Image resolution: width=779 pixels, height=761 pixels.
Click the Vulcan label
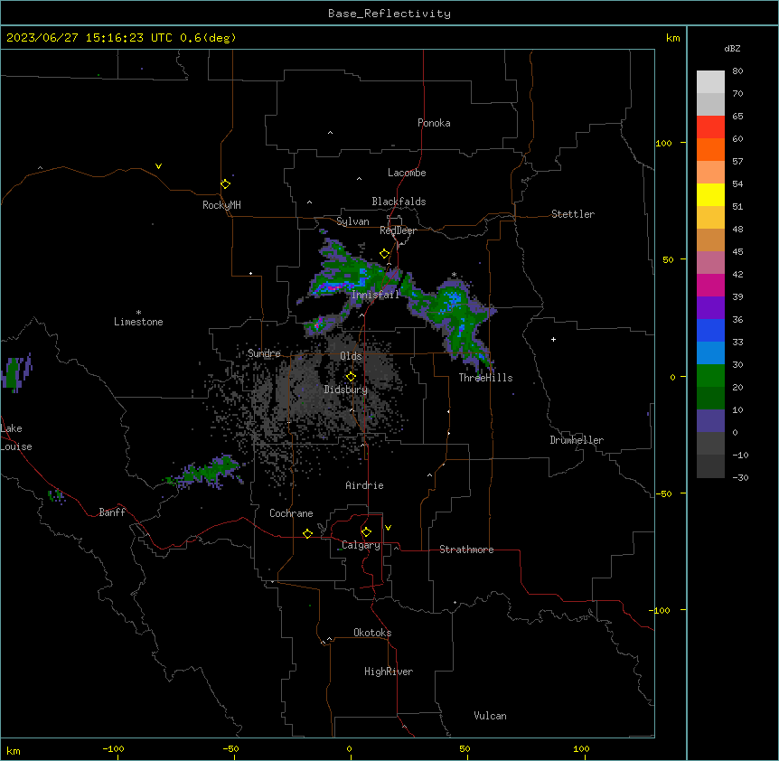[490, 716]
